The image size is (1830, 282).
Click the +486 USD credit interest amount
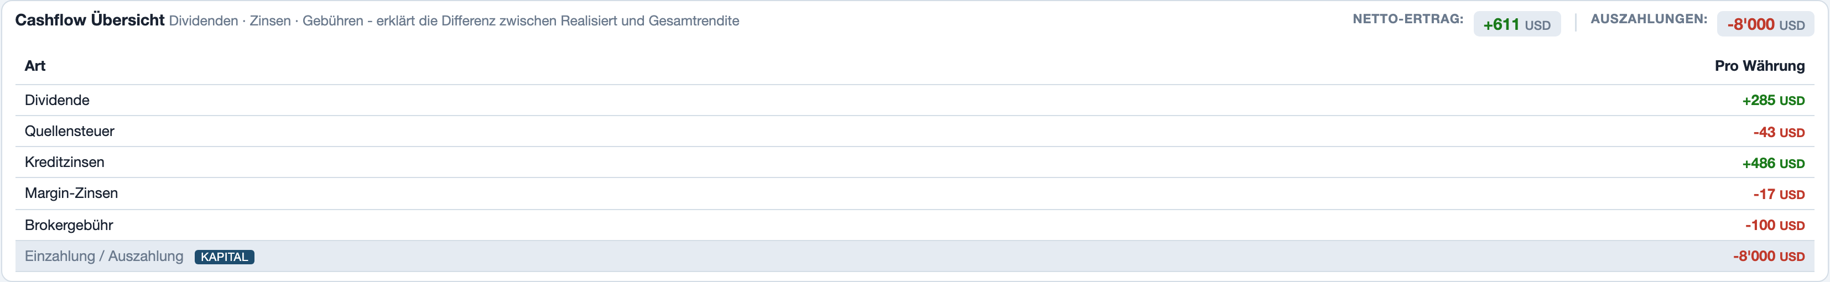tap(1773, 163)
